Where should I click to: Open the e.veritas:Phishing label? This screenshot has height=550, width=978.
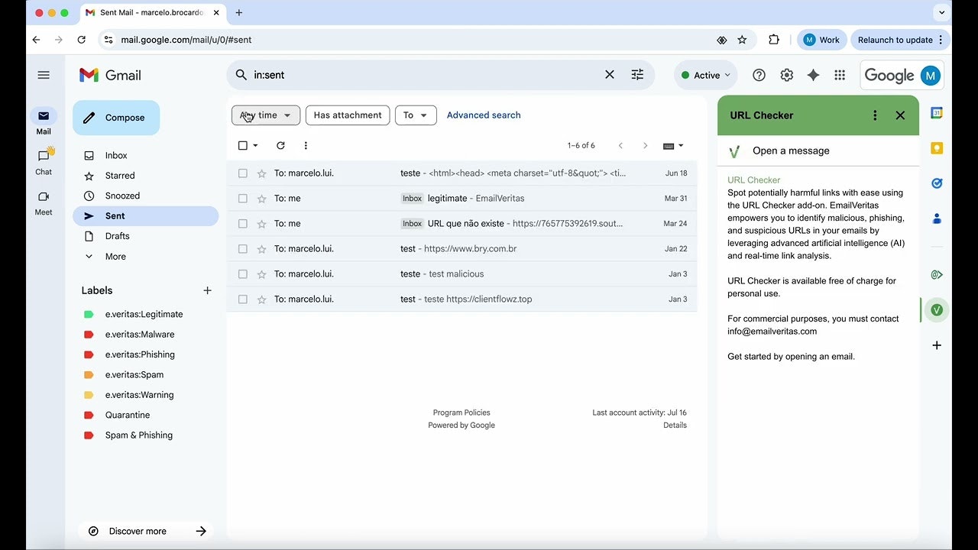(x=140, y=354)
